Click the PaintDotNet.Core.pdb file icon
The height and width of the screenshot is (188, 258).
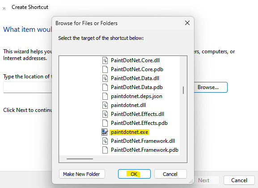[x=105, y=69]
